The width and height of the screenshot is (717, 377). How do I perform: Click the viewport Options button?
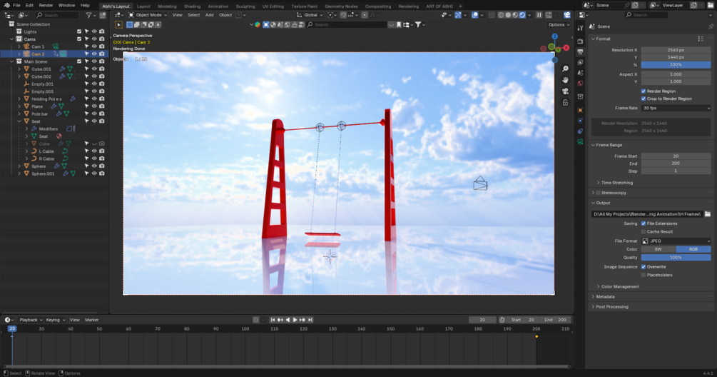559,25
